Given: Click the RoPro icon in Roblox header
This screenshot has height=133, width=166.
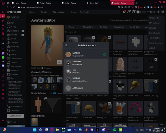Looking at the screenshot, I should (163, 12).
